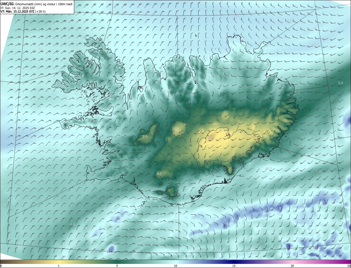This screenshot has height=268, width=351.
Task: Click the color scale tick label '5'
Action: coord(117,266)
